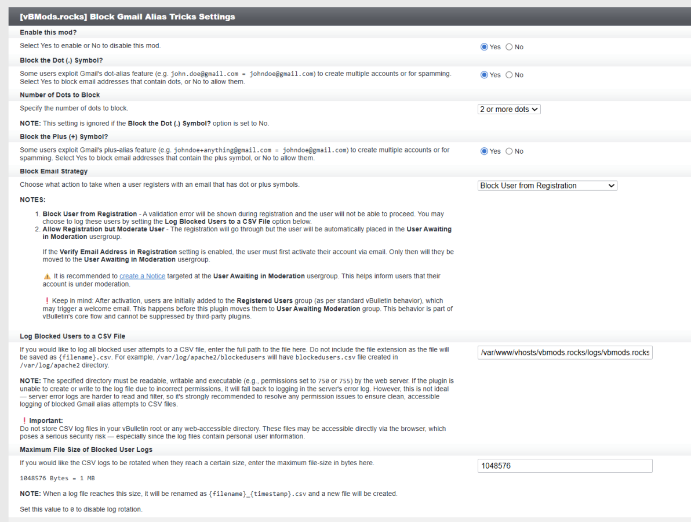Set Block the Plus Symbol to Yes
Viewport: 691px width, 522px height.
coord(484,151)
